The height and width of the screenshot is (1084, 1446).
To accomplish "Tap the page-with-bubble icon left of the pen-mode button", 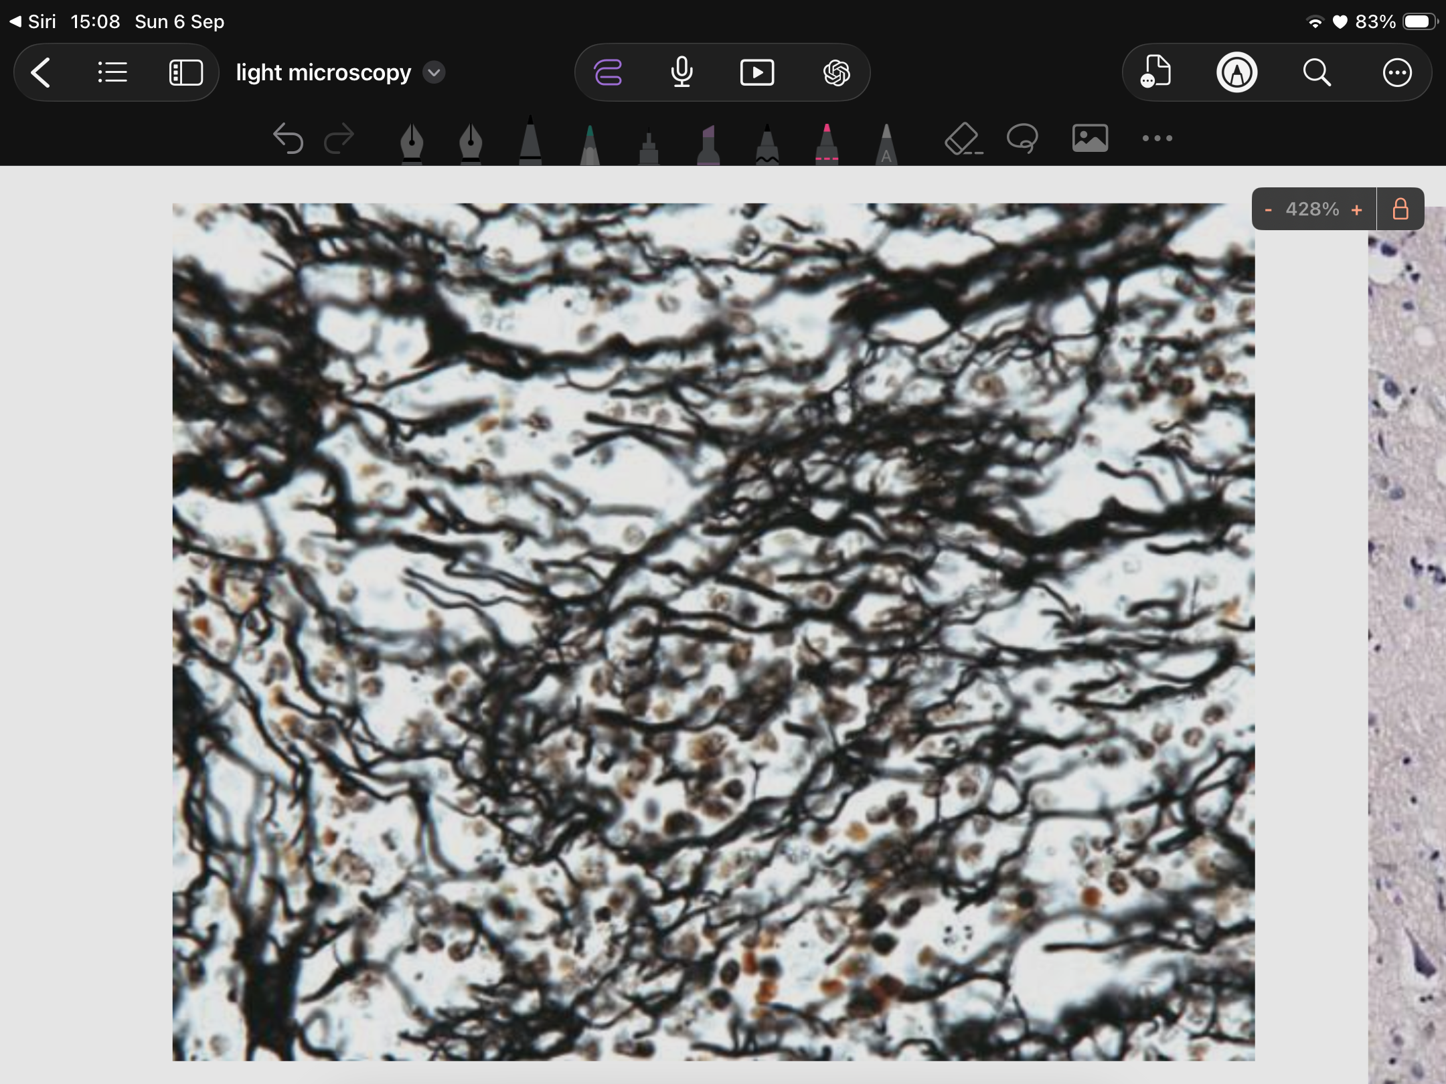I will [x=1156, y=72].
